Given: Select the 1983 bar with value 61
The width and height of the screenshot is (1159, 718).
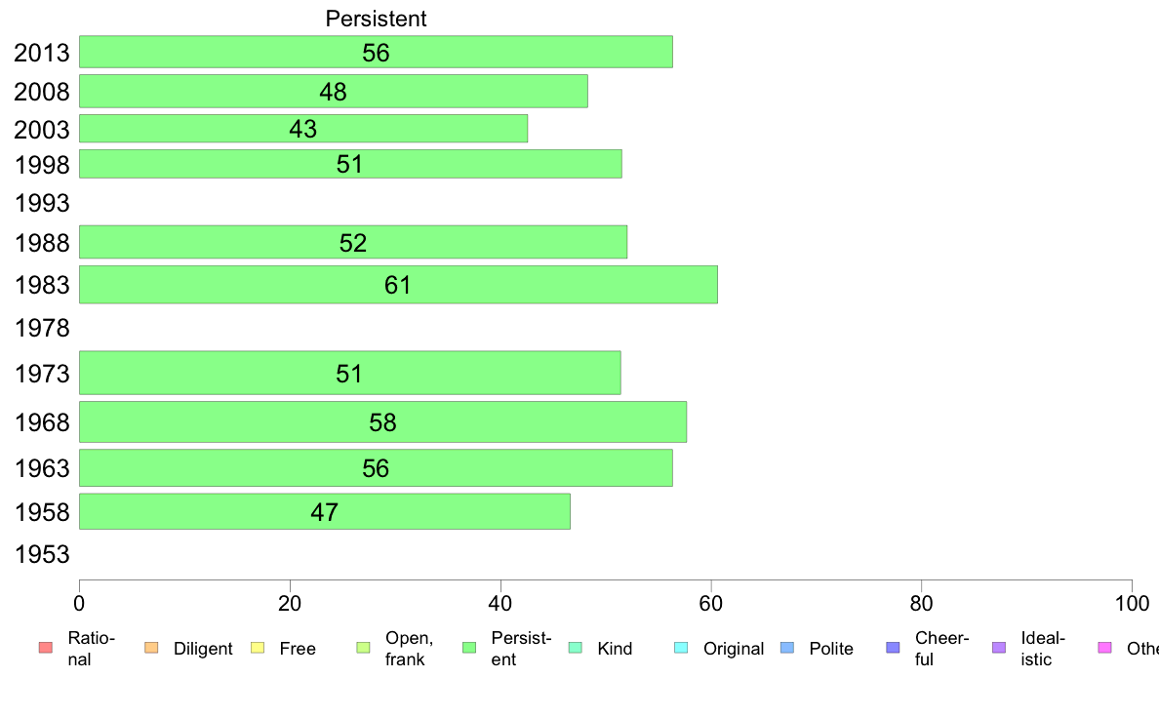Looking at the screenshot, I should point(398,285).
